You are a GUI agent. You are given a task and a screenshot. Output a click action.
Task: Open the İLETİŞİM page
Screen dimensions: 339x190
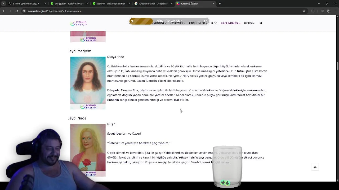pos(249,23)
